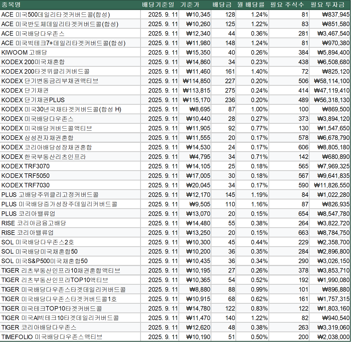
Task: Click the 663 required shares cell
Action: [289, 233]
